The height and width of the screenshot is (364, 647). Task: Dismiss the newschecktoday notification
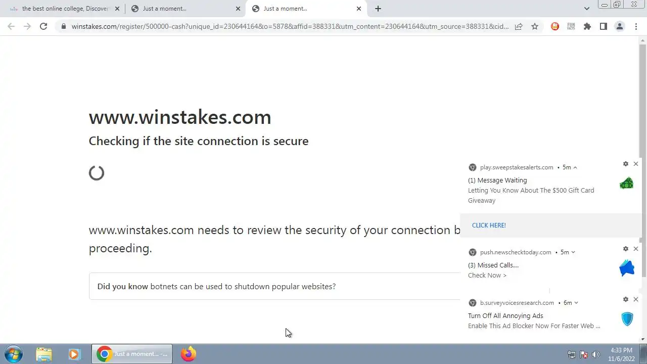[636, 249]
